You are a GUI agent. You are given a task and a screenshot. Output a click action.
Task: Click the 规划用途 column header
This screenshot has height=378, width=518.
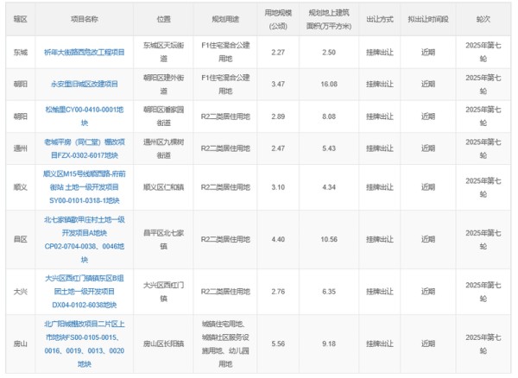[225, 19]
